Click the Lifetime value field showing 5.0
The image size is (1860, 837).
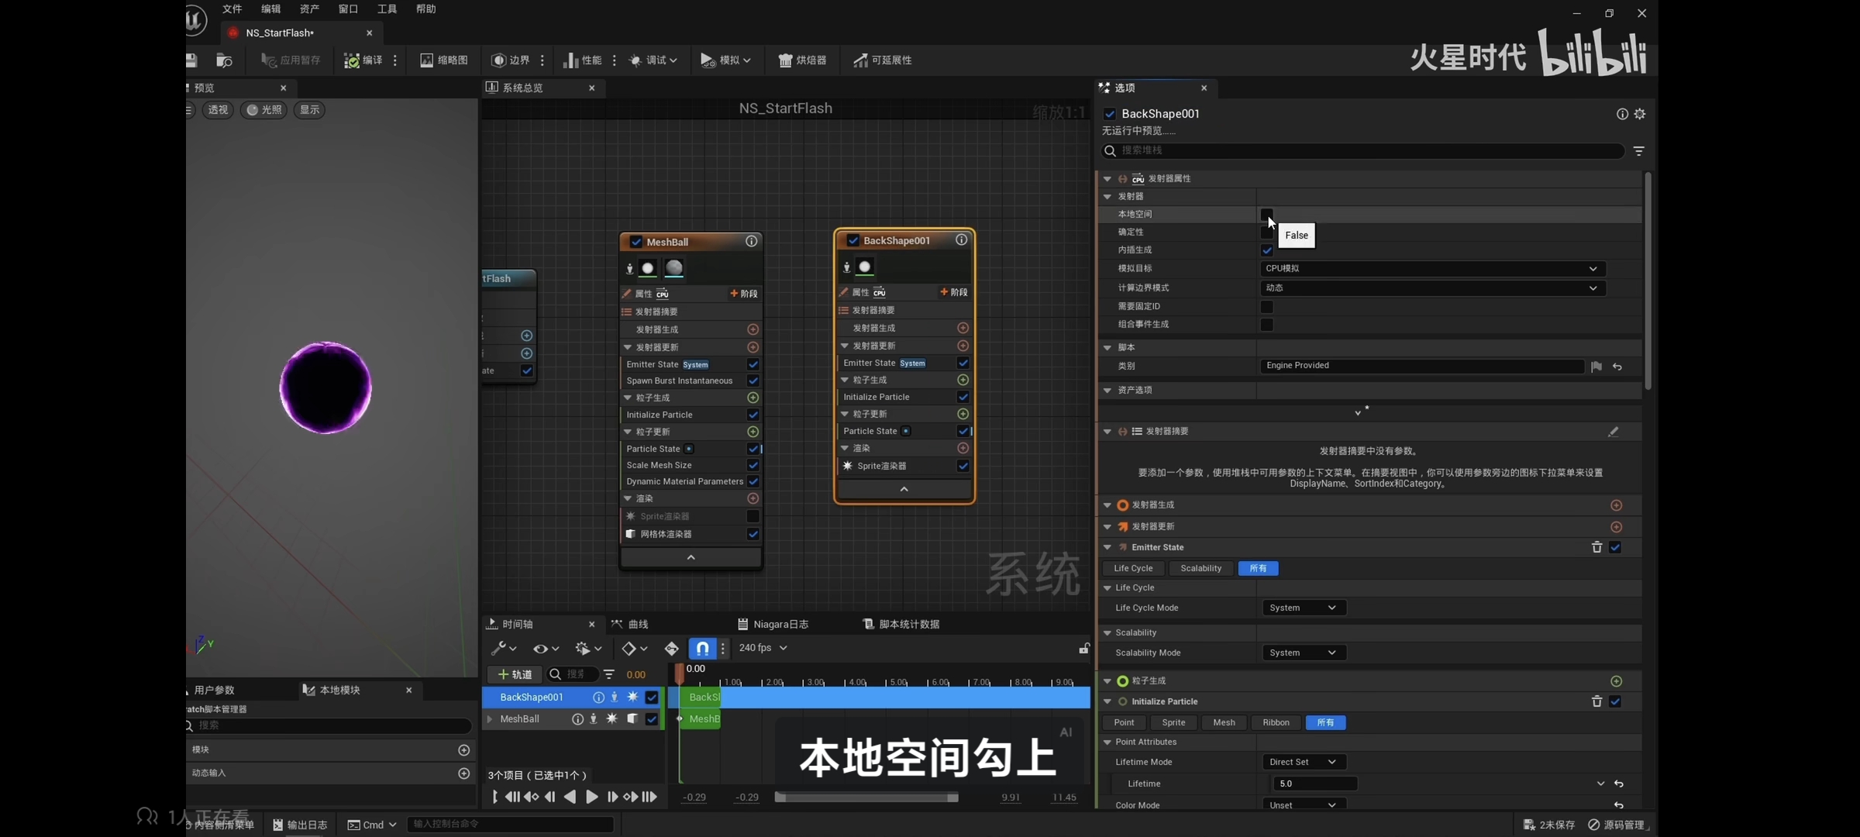click(x=1315, y=784)
